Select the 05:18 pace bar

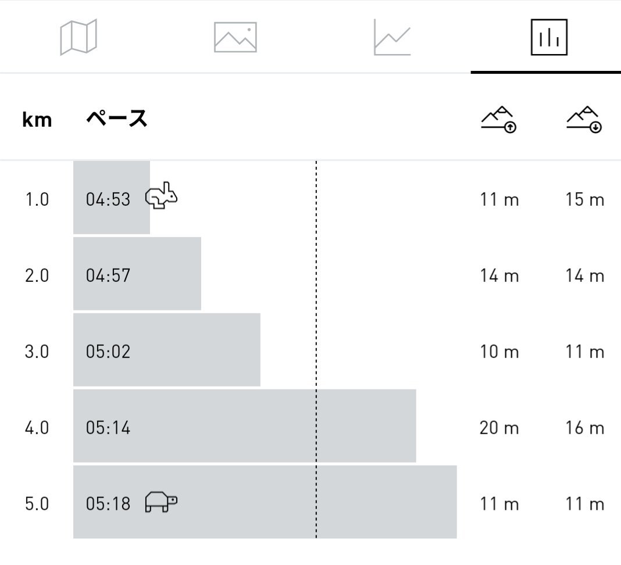(x=265, y=502)
